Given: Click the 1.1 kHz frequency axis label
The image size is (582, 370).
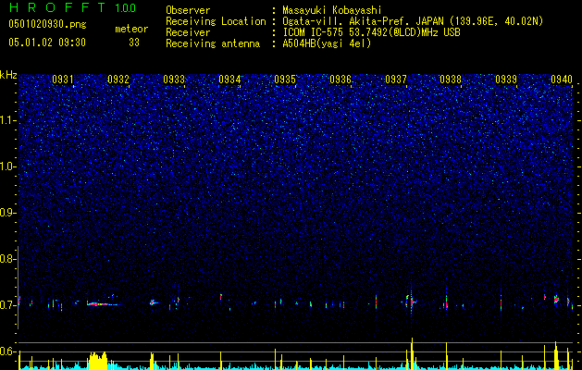Looking at the screenshot, I should [7, 120].
